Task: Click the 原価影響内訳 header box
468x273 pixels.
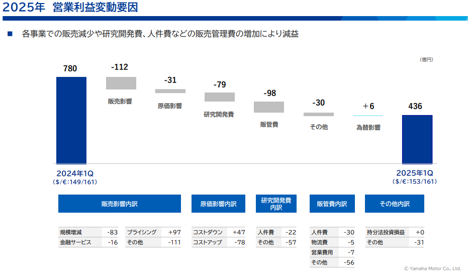Action: coord(219,204)
